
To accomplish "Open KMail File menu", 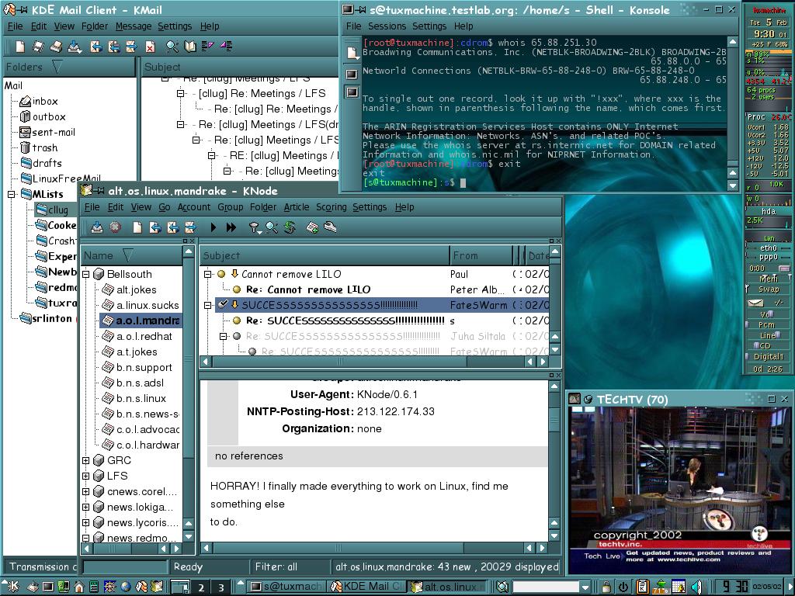I will coord(15,26).
